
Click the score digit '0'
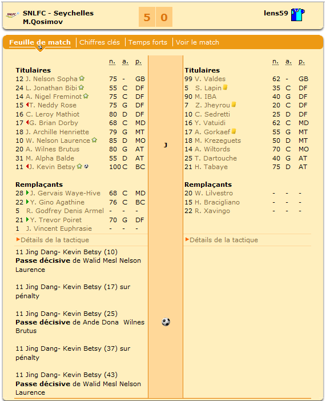164,17
